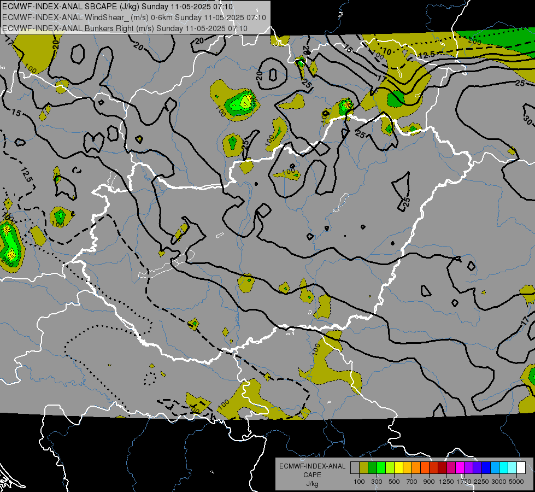
Task: Select the pure blue legend swatch
Action: 486,467
